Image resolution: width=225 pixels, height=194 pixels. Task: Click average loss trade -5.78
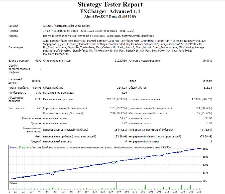(x=209, y=123)
